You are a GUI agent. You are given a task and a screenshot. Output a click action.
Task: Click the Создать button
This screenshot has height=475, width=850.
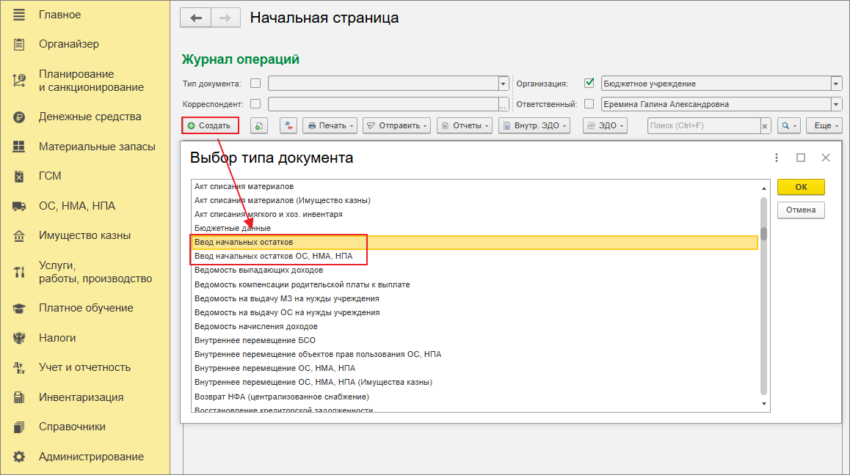pos(210,125)
